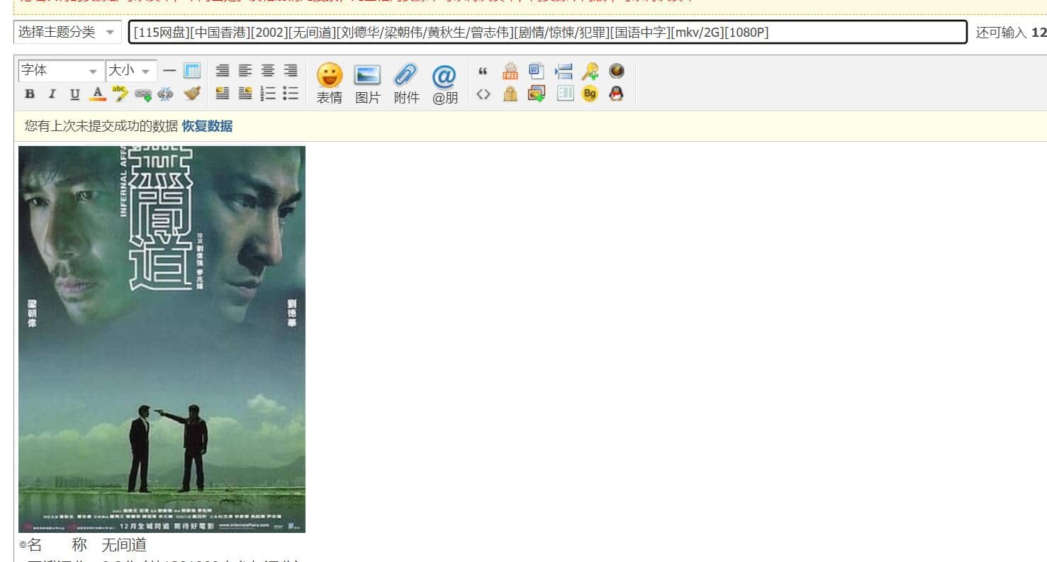This screenshot has width=1047, height=562.
Task: Align text left
Action: click(x=245, y=71)
